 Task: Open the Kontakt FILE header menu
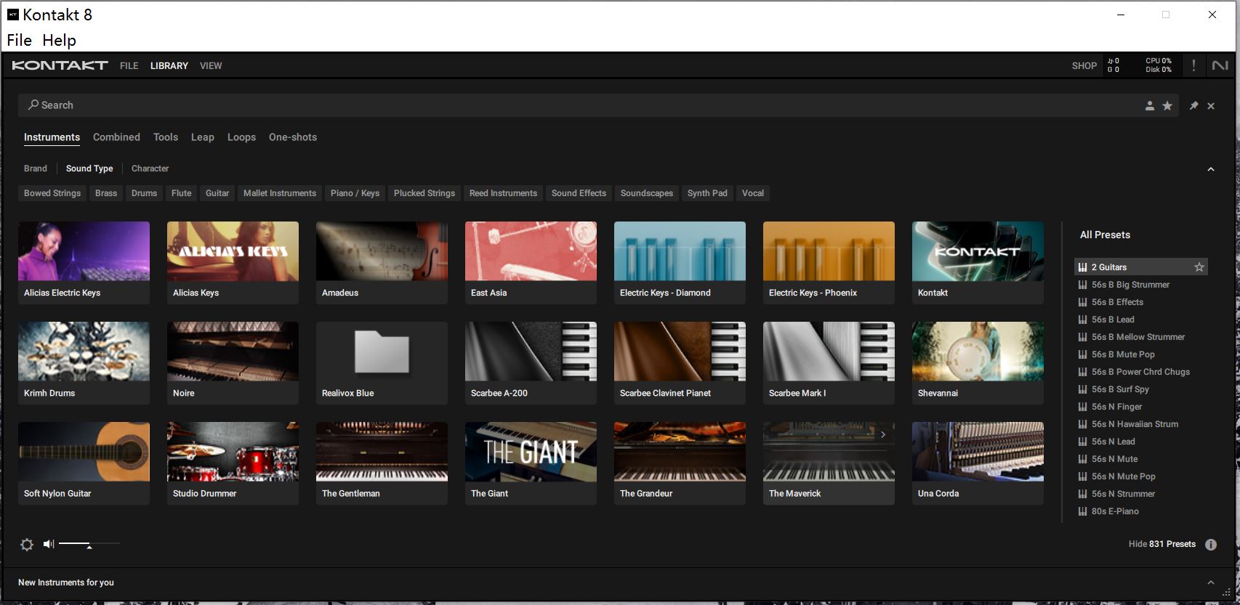[x=129, y=65]
